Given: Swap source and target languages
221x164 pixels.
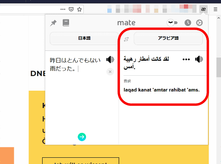Looking at the screenshot, I should tap(126, 39).
